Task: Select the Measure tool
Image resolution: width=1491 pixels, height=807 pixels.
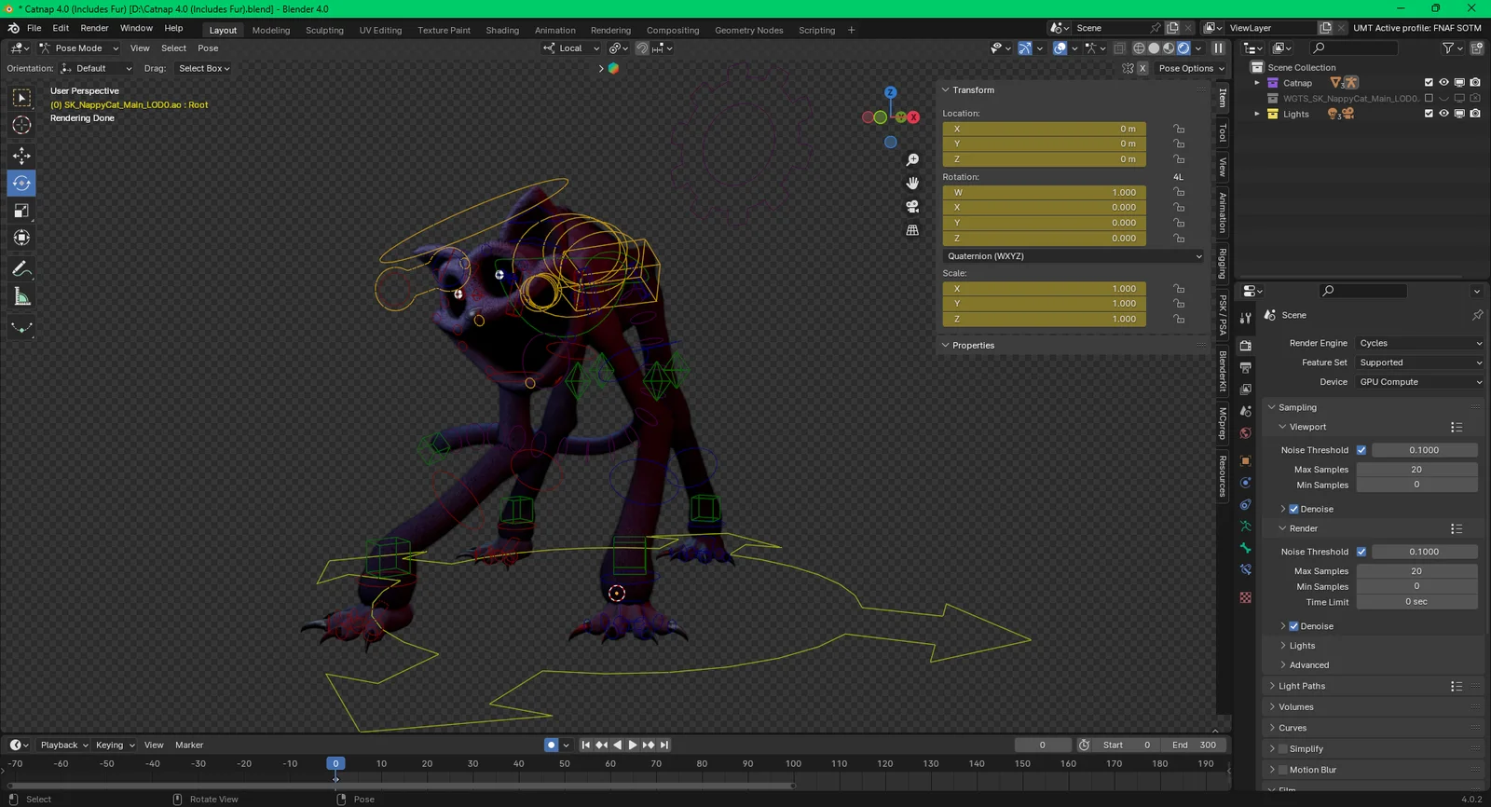Action: pos(21,297)
